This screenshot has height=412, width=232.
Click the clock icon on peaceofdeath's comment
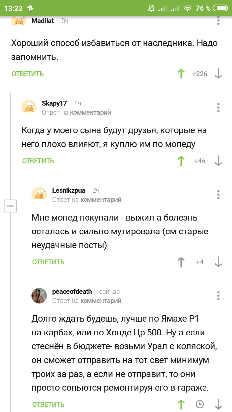click(200, 404)
